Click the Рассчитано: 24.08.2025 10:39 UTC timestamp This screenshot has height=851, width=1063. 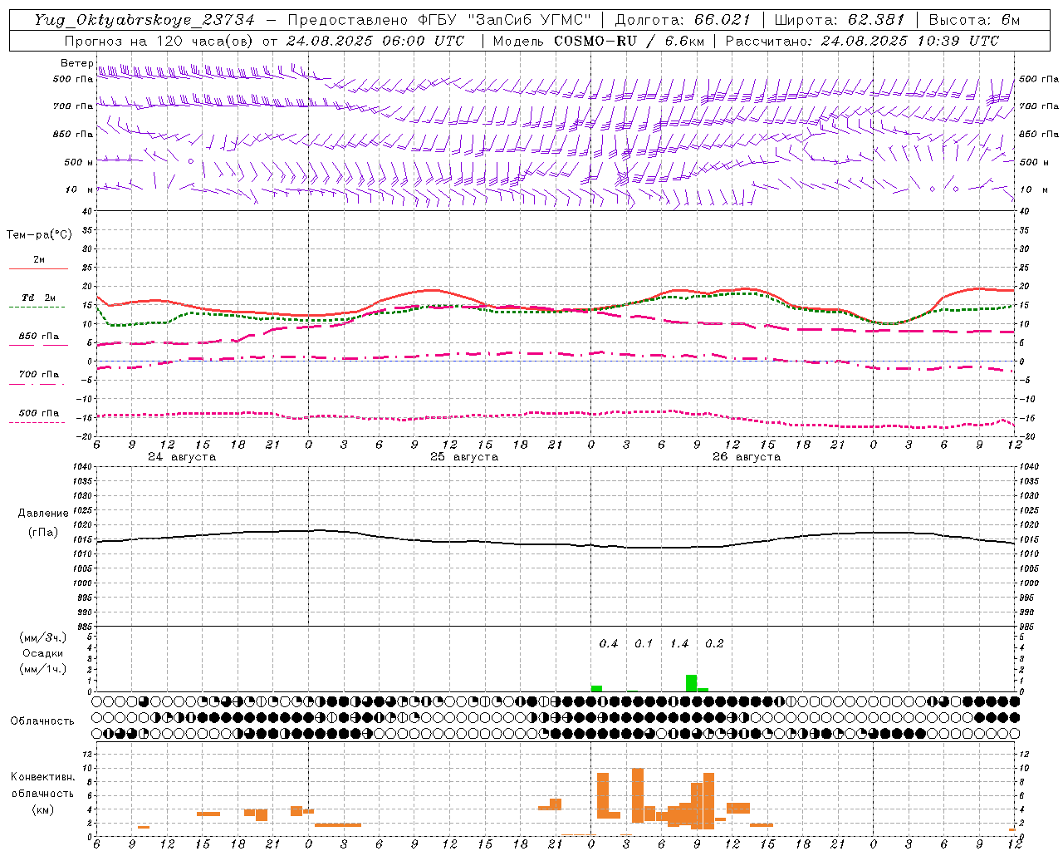pos(862,41)
